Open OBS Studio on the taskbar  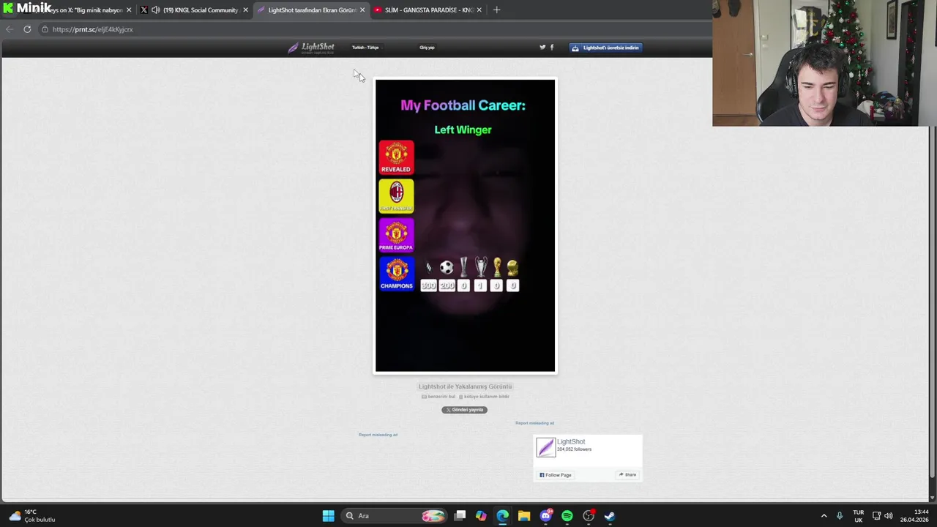coord(588,516)
